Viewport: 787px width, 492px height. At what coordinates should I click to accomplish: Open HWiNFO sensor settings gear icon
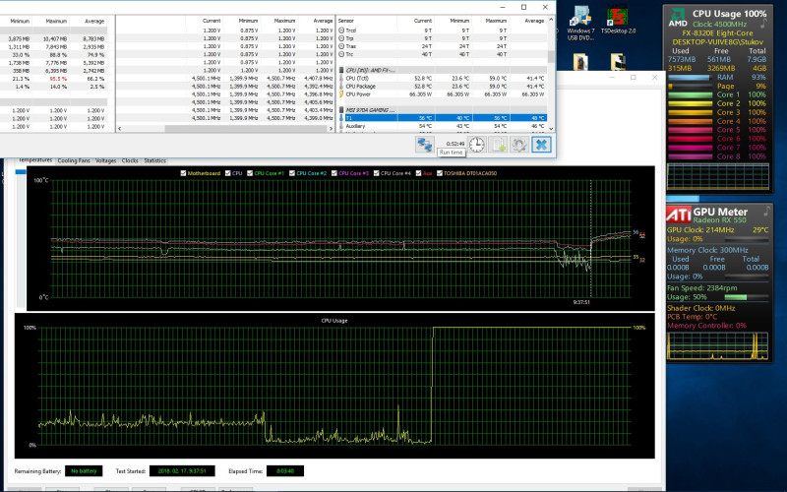pos(519,145)
